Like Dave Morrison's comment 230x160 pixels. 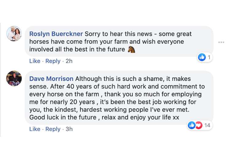(x=35, y=129)
